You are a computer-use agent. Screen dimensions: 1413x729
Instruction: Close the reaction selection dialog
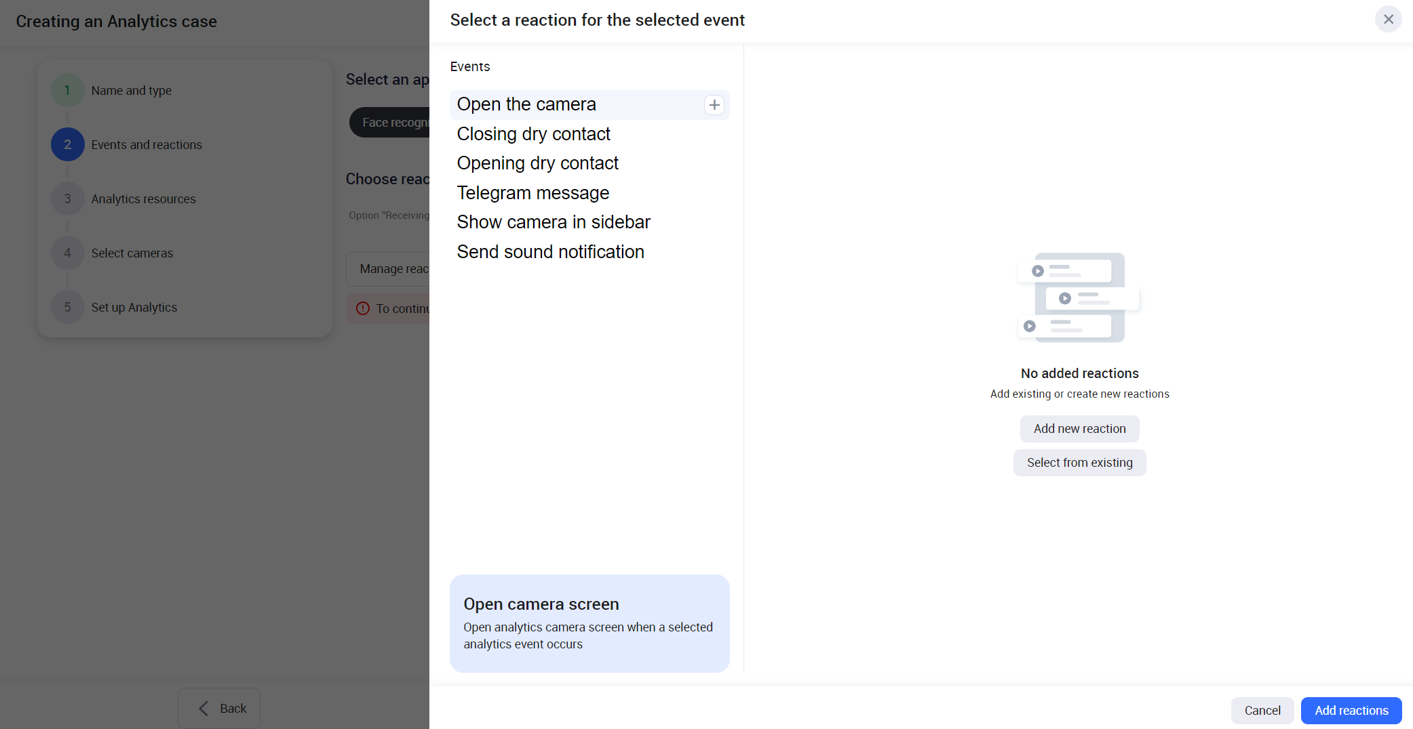[1388, 20]
